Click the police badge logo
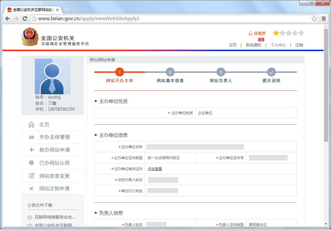Screen dimensions: 331x229 tap(30, 37)
